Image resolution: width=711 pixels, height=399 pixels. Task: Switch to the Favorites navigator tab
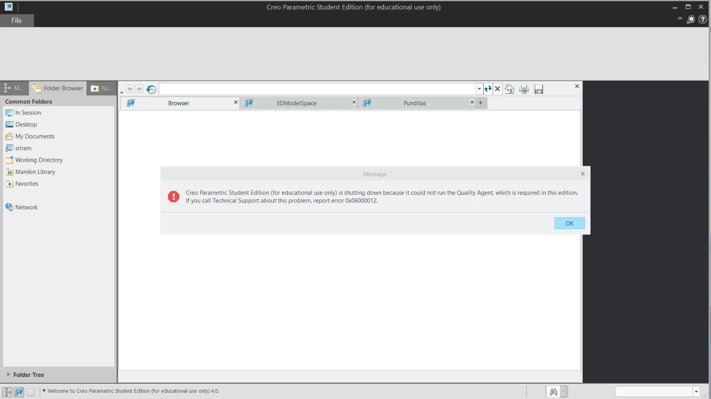pos(102,88)
